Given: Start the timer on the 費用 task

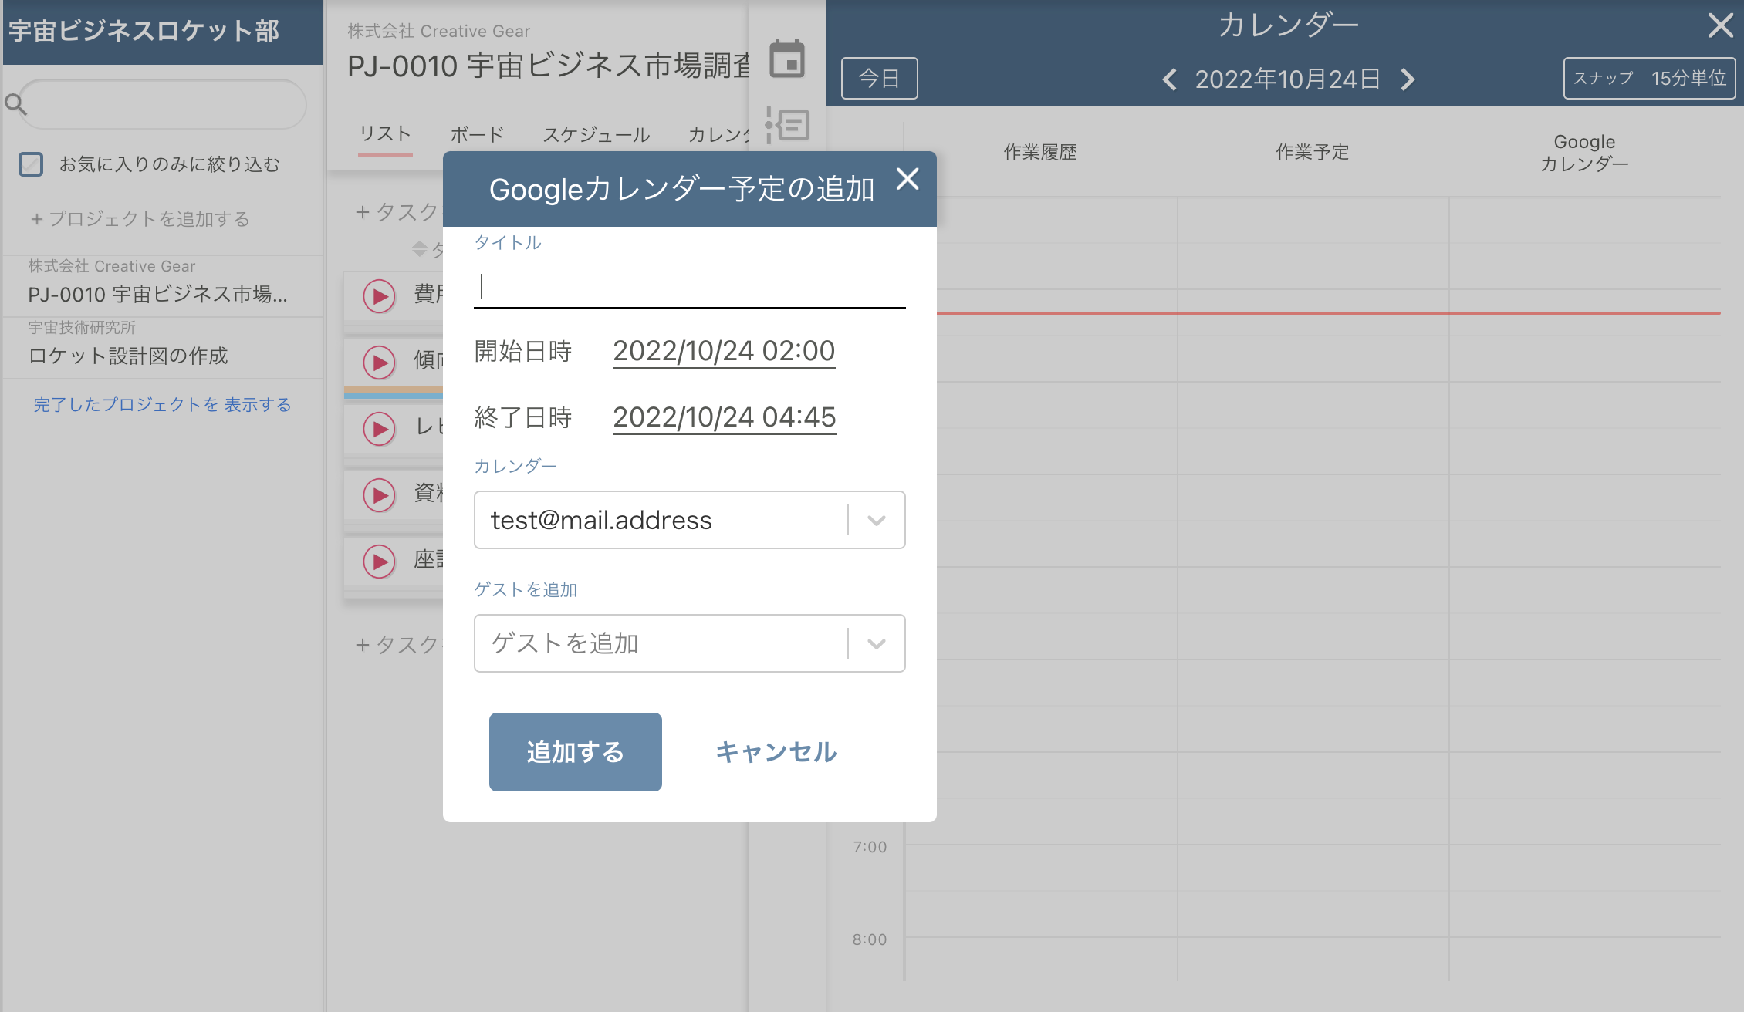Looking at the screenshot, I should pos(378,297).
